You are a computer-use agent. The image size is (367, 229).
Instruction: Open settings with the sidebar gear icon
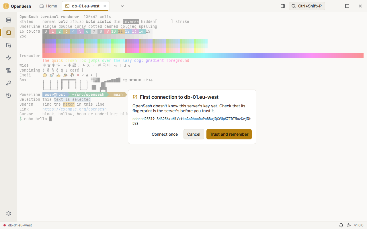coord(9,214)
